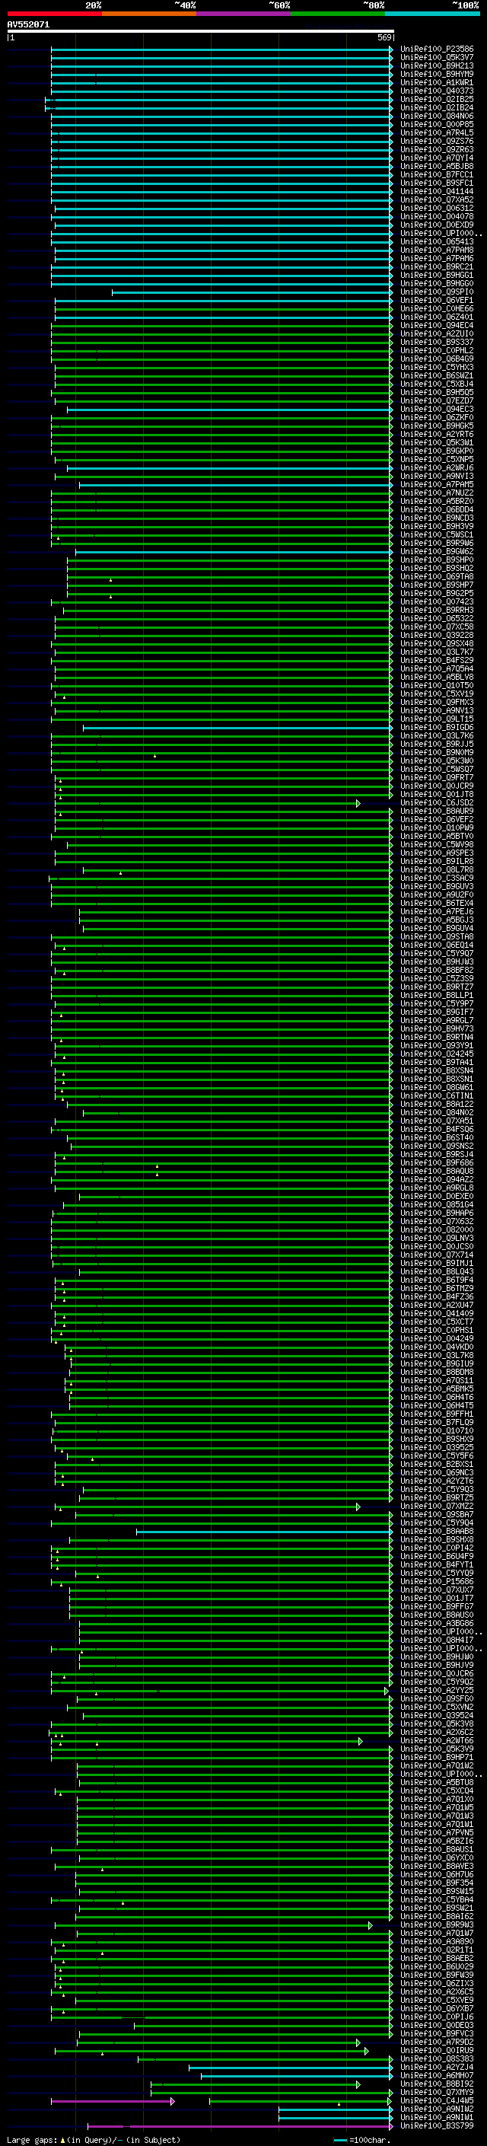Select hit label UniRef100_C5Y9P7
The height and width of the screenshot is (2146, 487).
(436, 1003)
